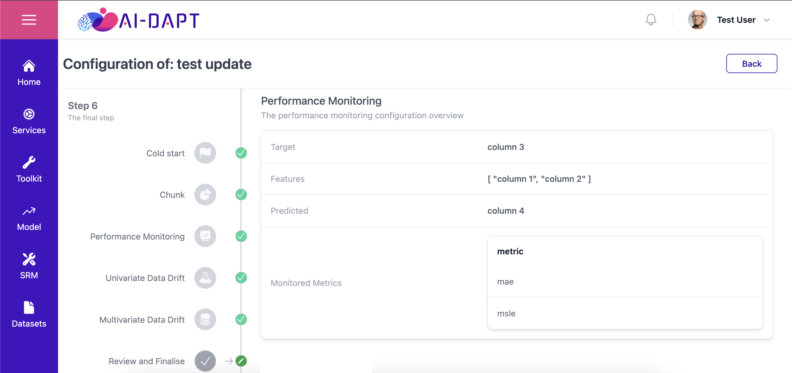This screenshot has height=373, width=792.
Task: Select the Chunk step label
Action: tap(172, 195)
